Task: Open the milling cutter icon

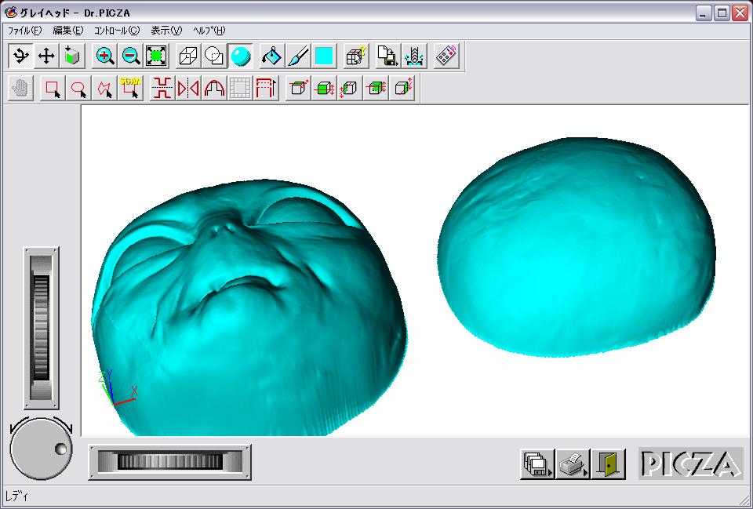Action: coord(414,56)
